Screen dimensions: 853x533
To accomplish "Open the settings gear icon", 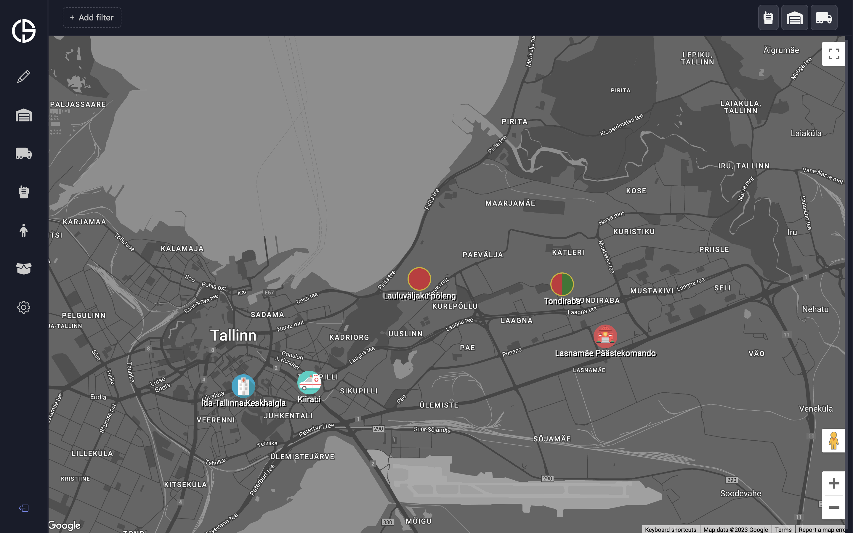I will pos(24,307).
